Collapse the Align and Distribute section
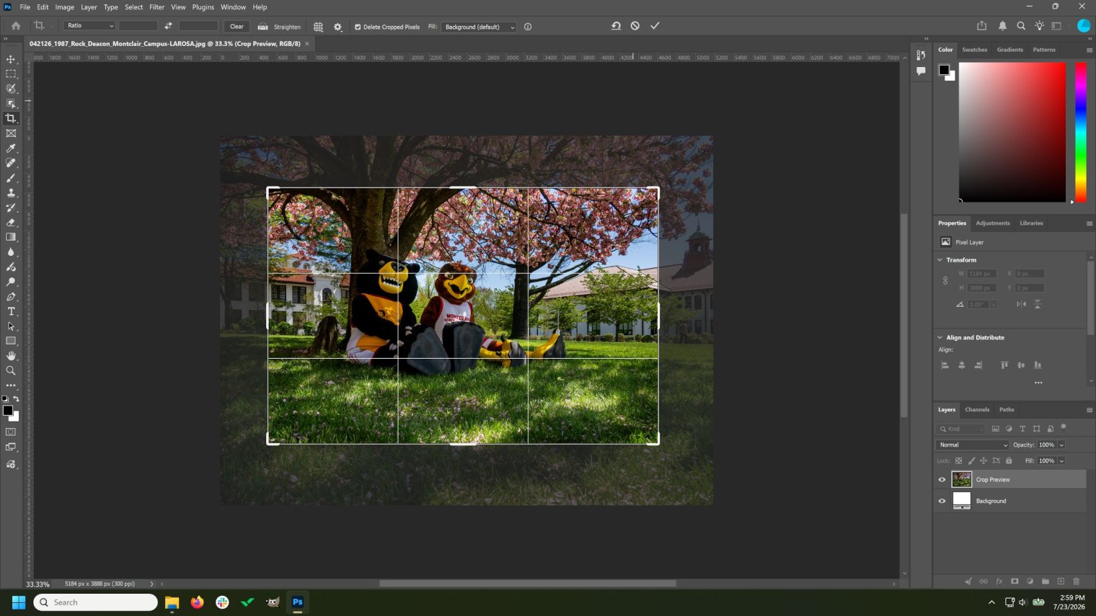This screenshot has width=1096, height=616. tap(940, 338)
